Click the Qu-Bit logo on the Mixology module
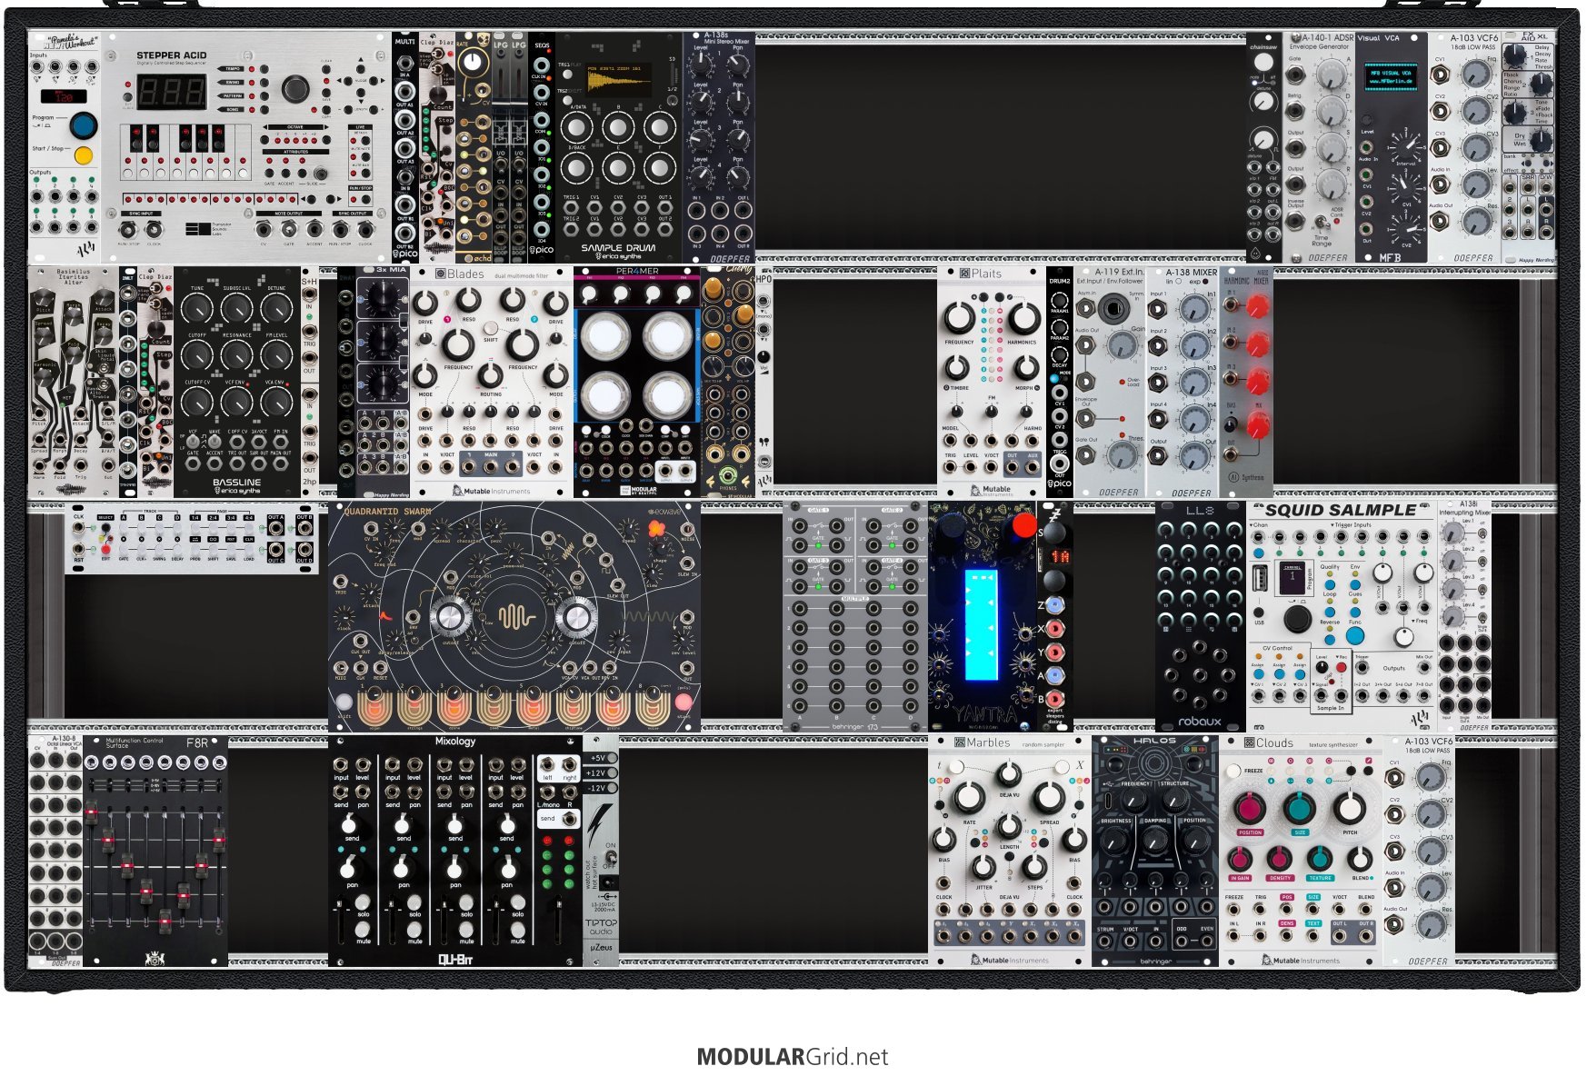Viewport: 1587px width, 1076px height. [455, 960]
